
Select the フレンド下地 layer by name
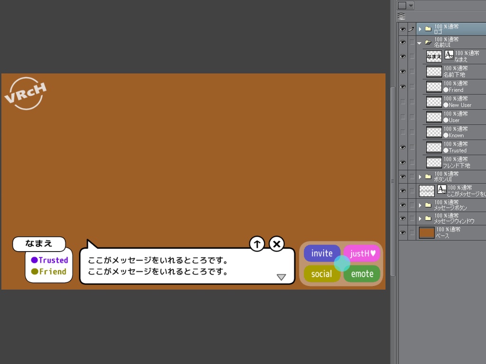457,166
